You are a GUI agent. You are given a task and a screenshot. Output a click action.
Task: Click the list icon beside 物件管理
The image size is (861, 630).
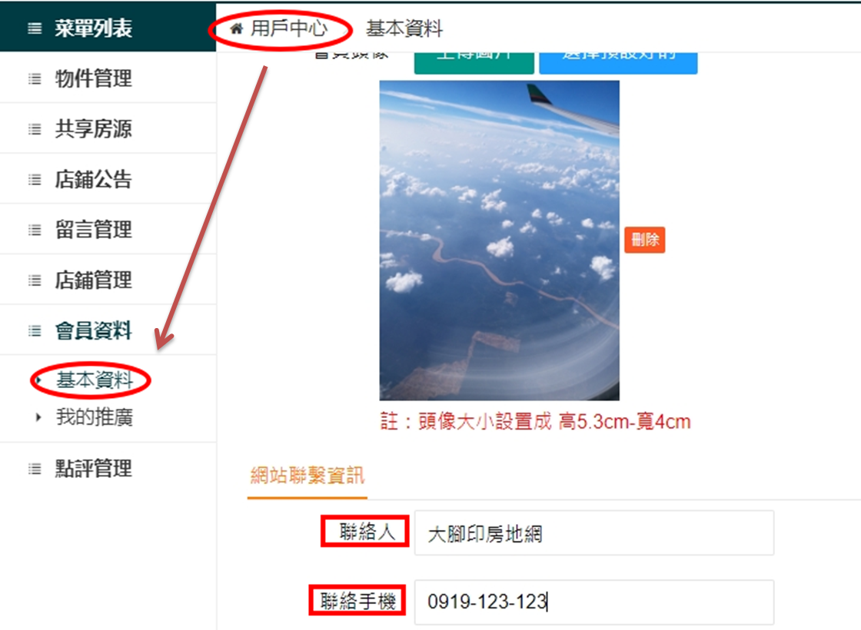[x=35, y=79]
